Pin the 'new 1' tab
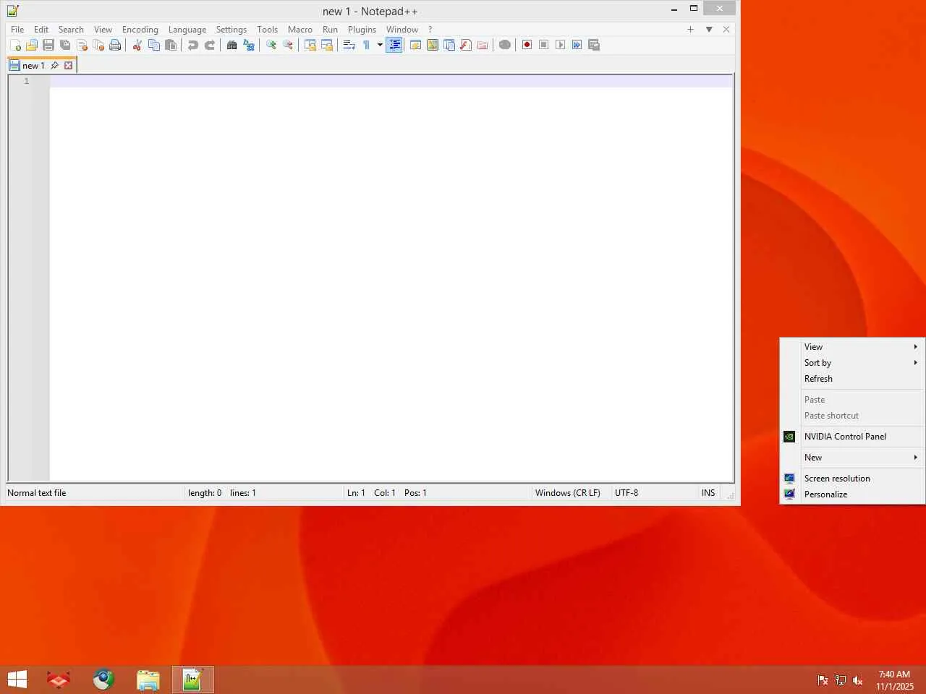Viewport: 926px width, 694px height. pos(54,66)
